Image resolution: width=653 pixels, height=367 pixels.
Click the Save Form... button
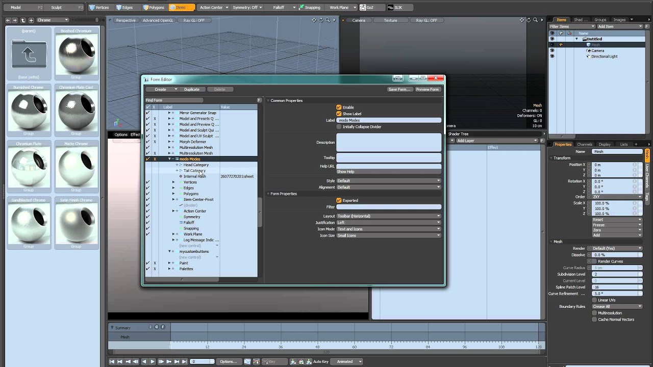[x=399, y=89]
